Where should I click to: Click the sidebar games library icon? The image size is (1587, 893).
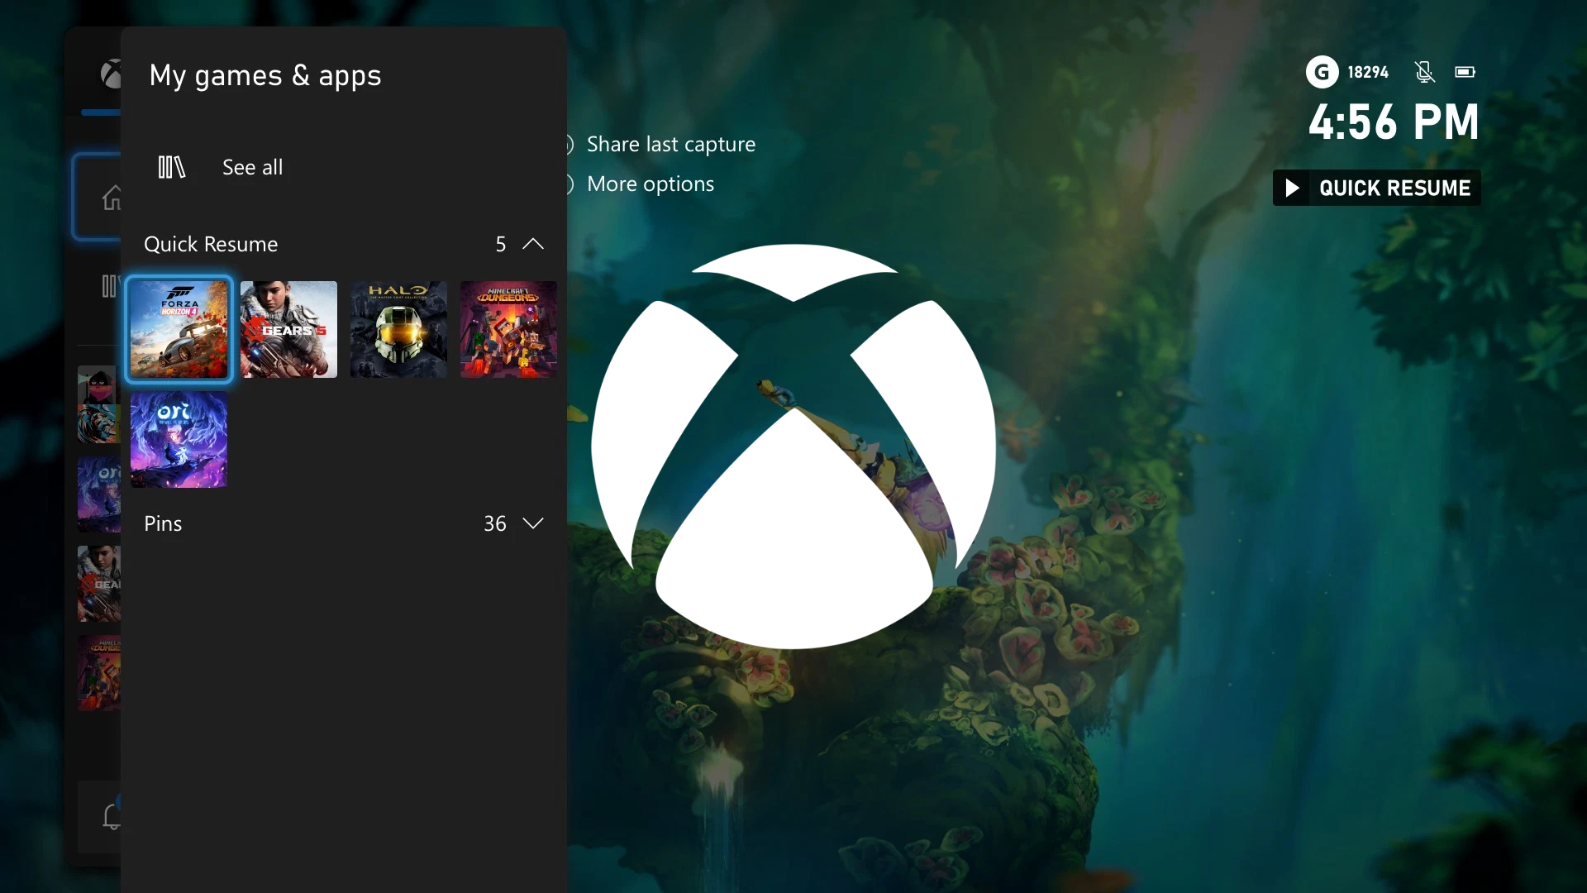click(109, 286)
